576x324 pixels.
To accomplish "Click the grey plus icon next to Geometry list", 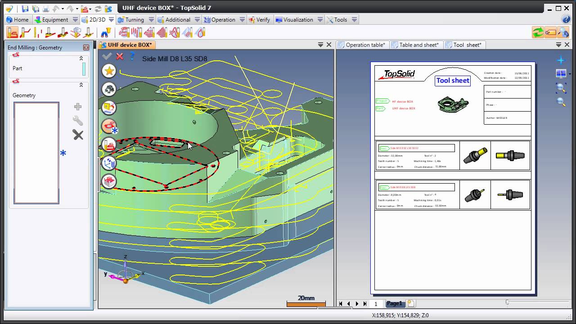I will (78, 107).
